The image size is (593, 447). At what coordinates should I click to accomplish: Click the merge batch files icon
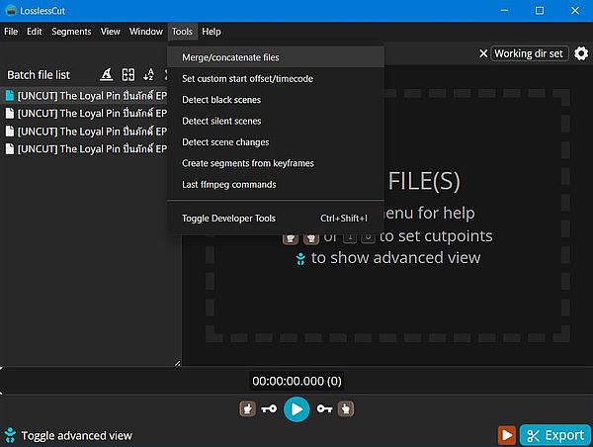click(x=127, y=74)
